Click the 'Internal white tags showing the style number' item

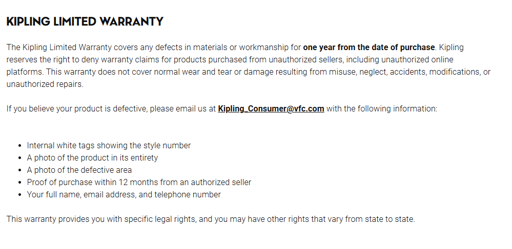coord(109,145)
